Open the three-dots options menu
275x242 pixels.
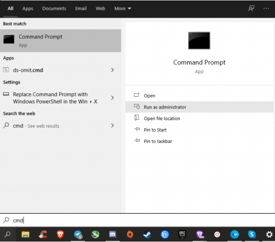pyautogui.click(x=266, y=8)
